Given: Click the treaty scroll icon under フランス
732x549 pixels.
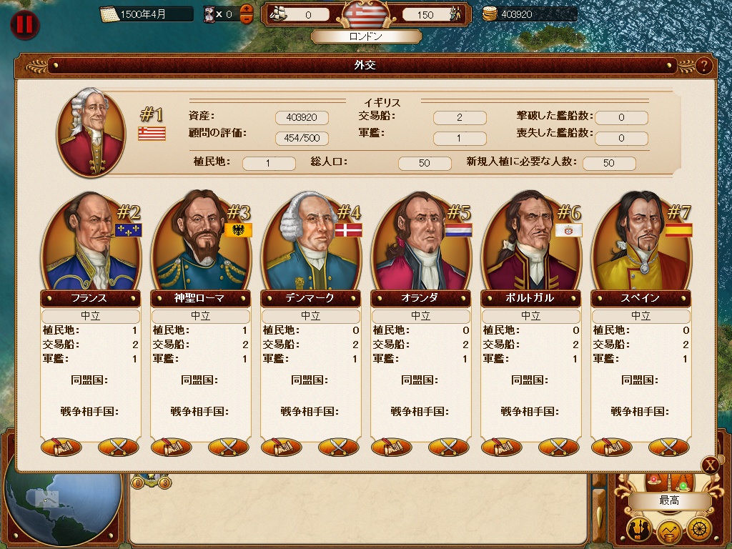Looking at the screenshot, I should 61,447.
